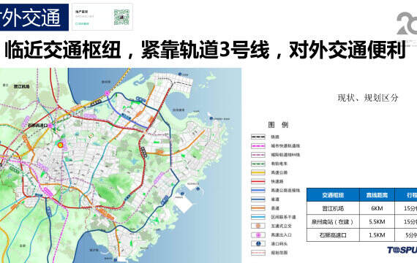
Task: Click the legend symbol for 港口码头
Action: coord(258,243)
